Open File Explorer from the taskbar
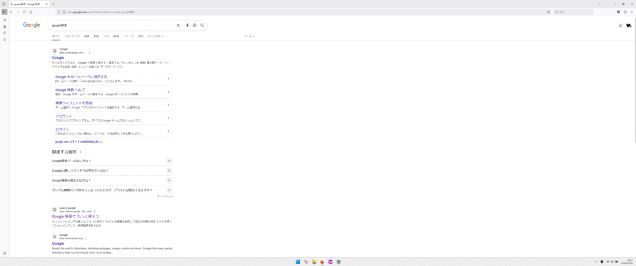The height and width of the screenshot is (266, 636). (x=314, y=262)
